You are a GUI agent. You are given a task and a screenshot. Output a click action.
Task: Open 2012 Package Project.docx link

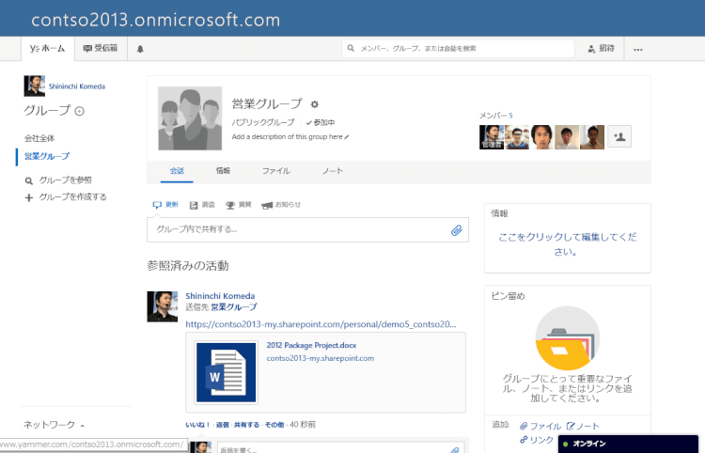pos(311,345)
